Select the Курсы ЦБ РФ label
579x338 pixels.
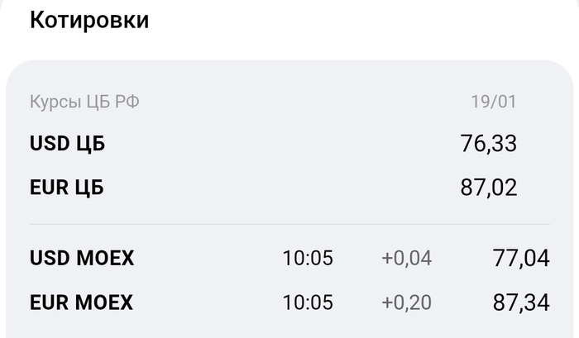tap(84, 102)
